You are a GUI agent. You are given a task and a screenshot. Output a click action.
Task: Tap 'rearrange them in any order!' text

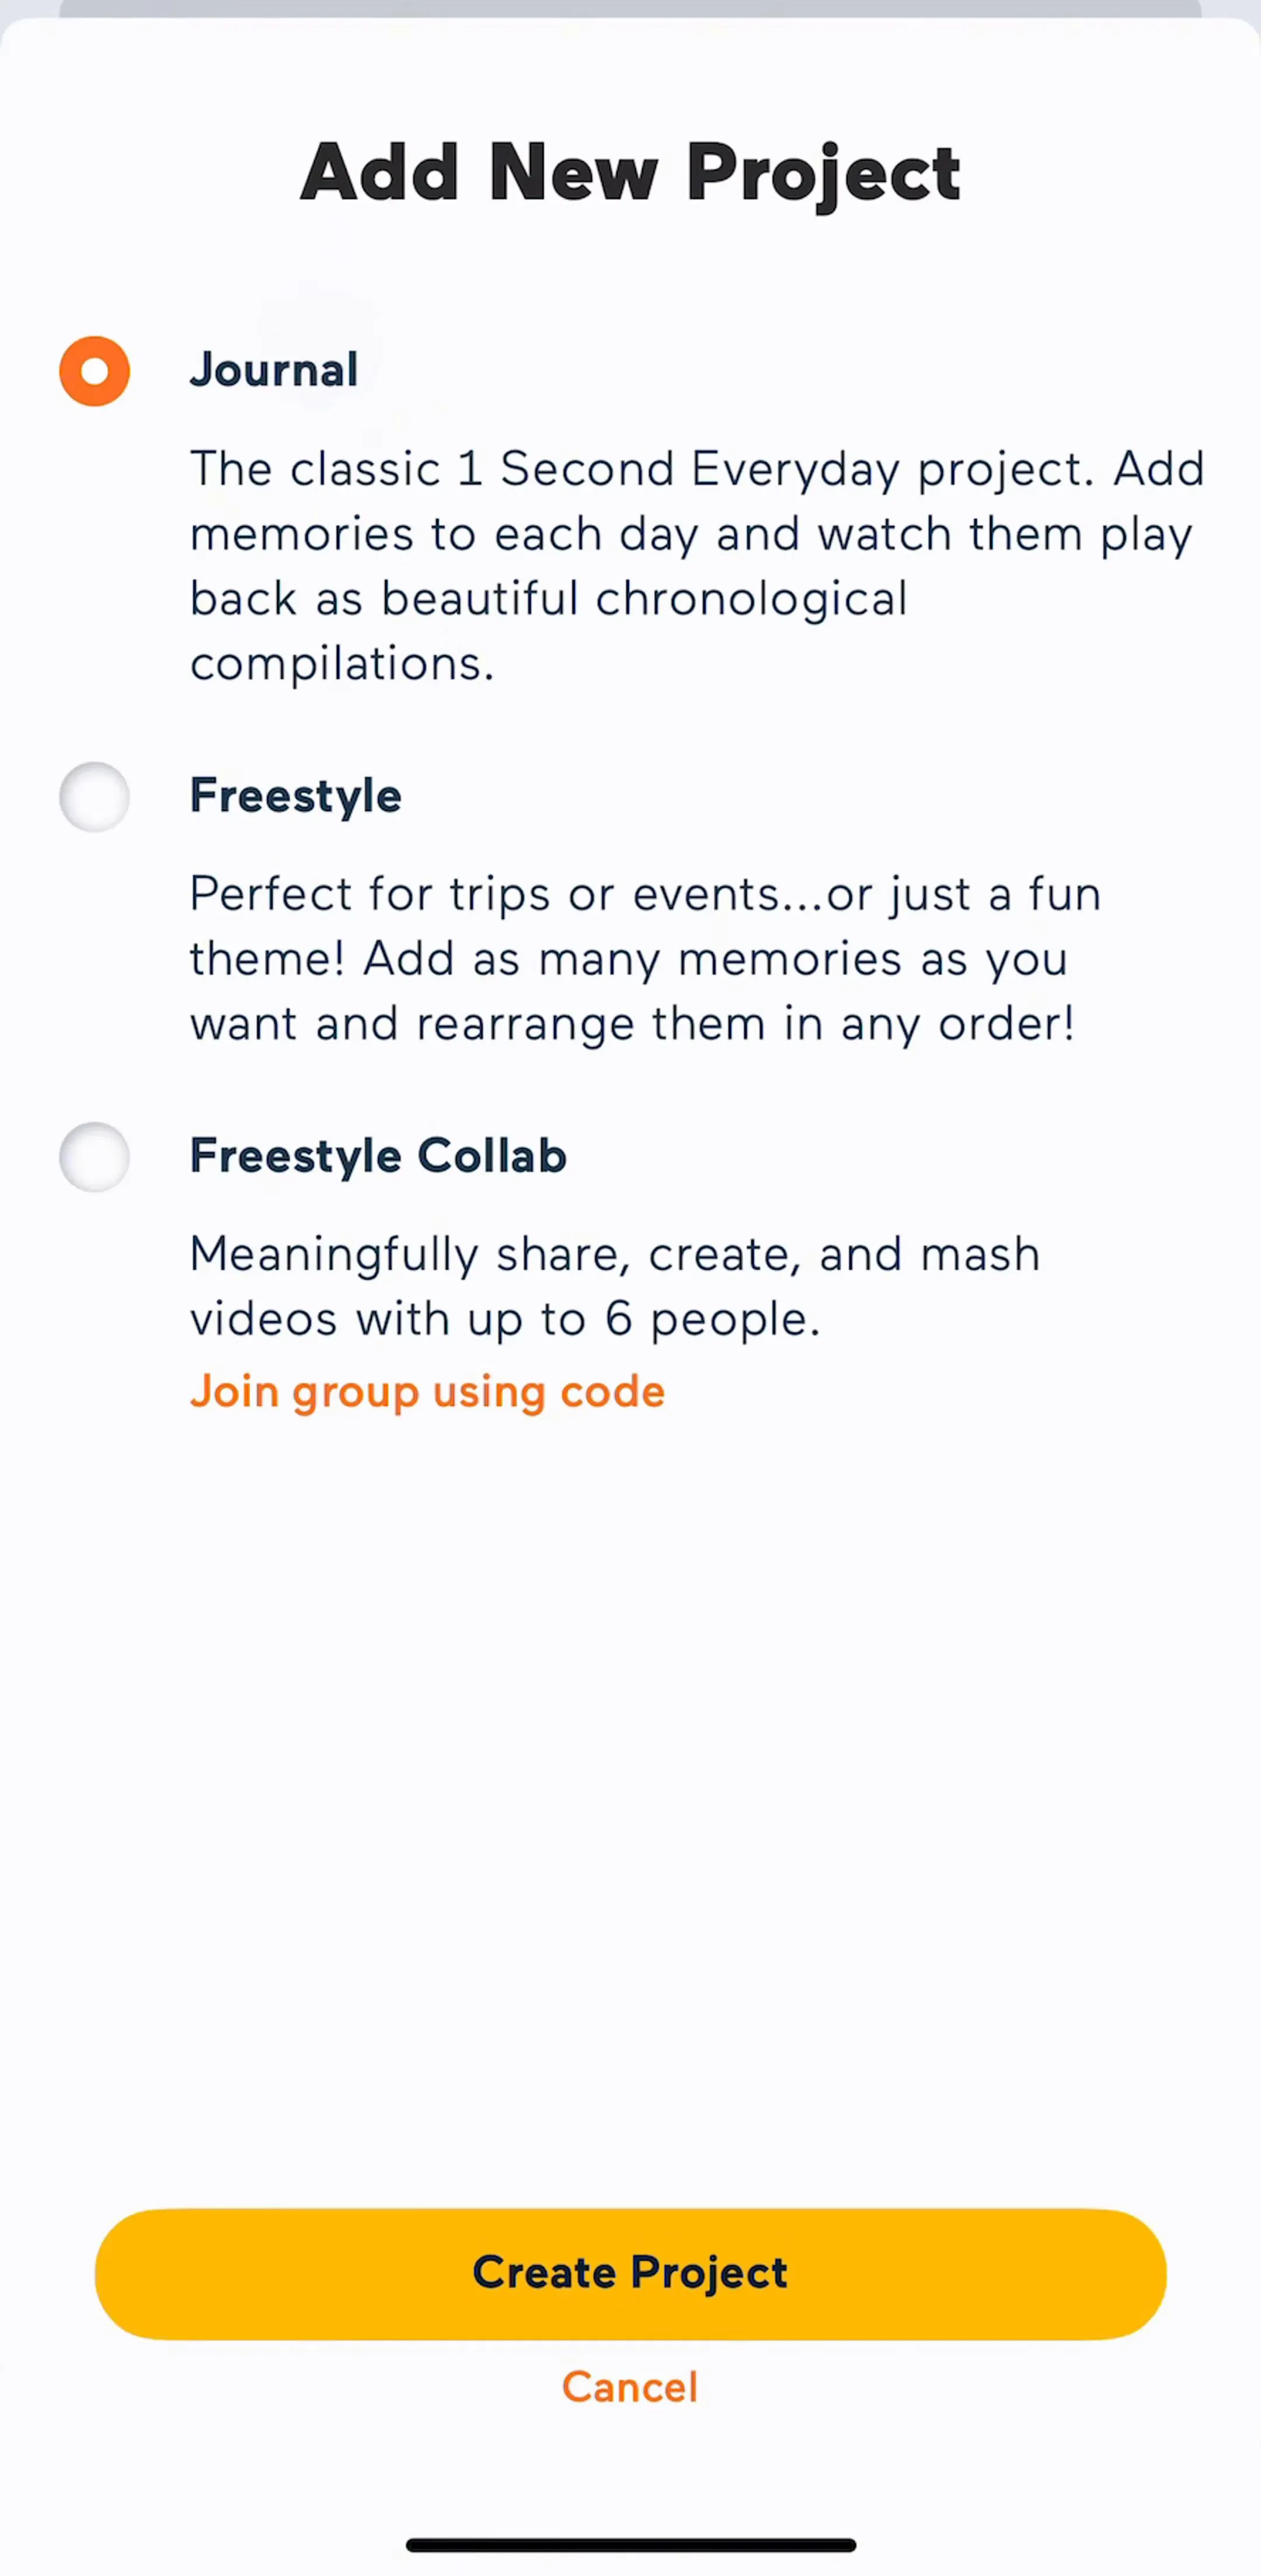(x=745, y=1024)
